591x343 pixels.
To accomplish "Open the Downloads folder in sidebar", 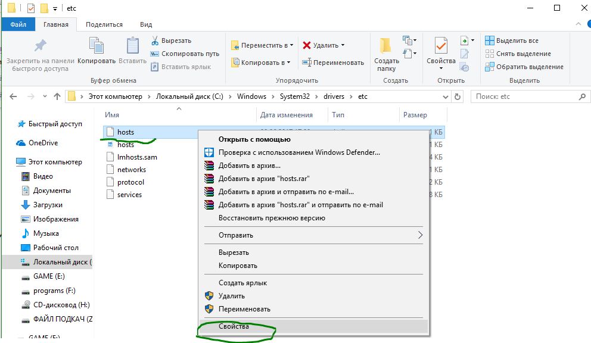I will pos(48,205).
